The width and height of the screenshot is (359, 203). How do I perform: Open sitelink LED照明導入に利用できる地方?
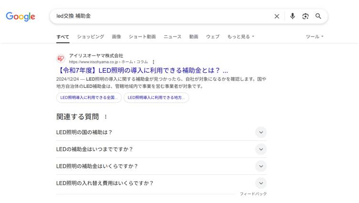(x=157, y=97)
